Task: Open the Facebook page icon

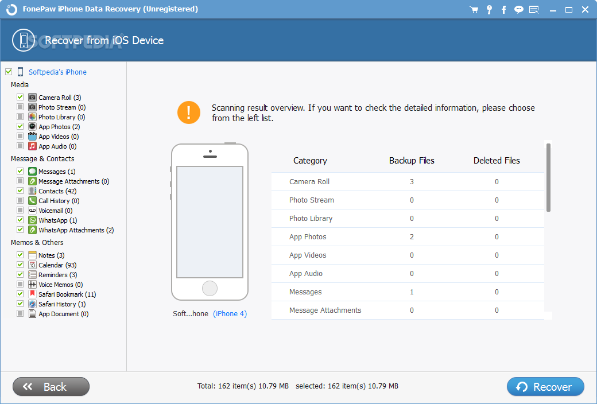Action: pos(504,10)
